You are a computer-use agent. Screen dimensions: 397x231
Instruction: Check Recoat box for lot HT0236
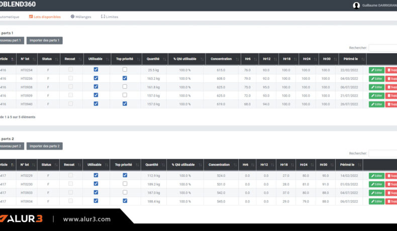[71, 78]
